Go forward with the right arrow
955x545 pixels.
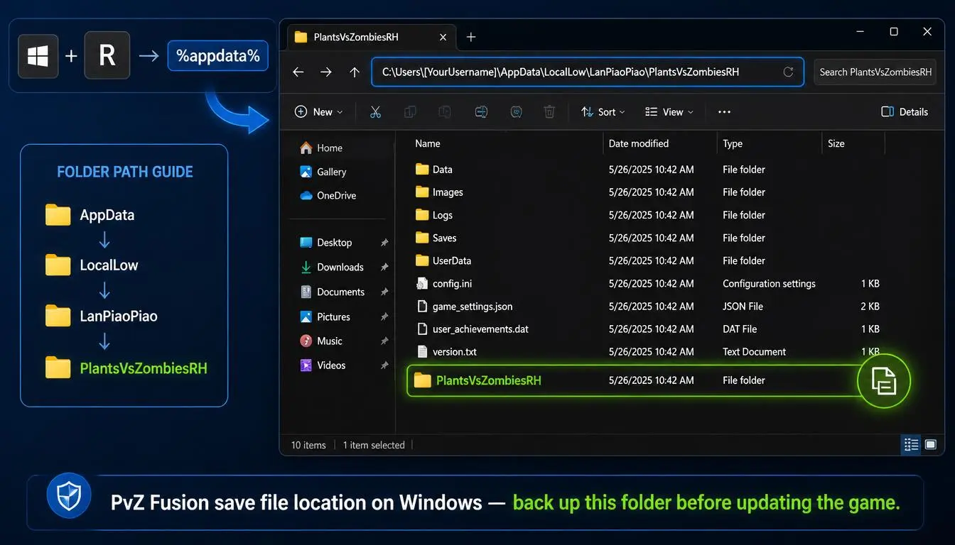pyautogui.click(x=326, y=72)
